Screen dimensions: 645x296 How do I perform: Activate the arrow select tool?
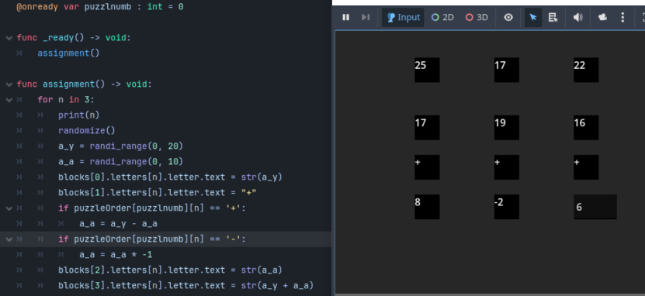coord(533,17)
